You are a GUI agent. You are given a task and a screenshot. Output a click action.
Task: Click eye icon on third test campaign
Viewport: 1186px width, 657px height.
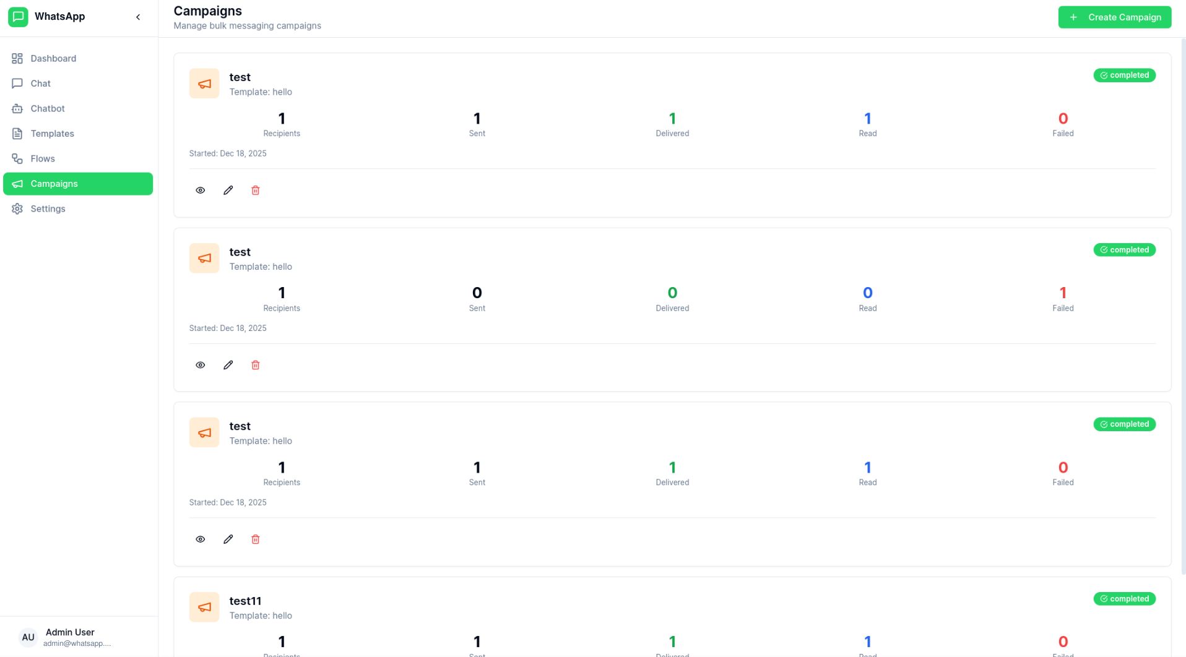tap(200, 539)
